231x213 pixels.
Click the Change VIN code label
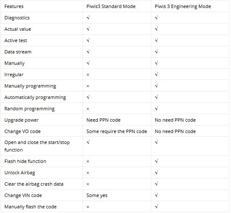23,195
